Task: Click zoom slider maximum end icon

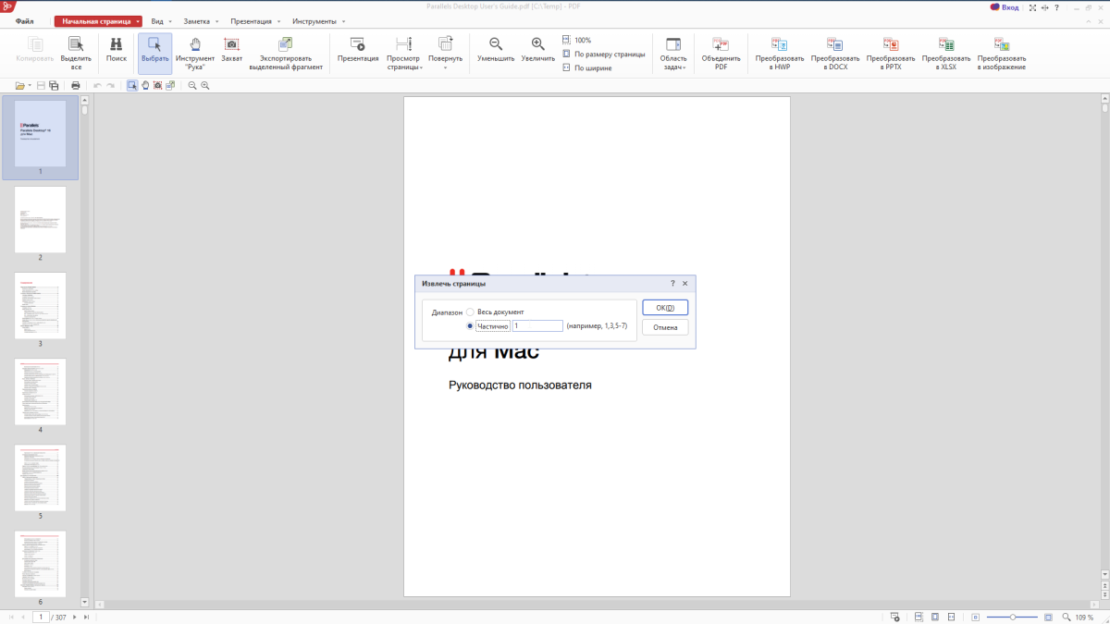Action: click(x=1048, y=617)
